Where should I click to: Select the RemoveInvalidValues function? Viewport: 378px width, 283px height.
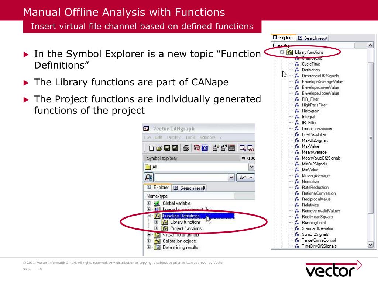(321, 211)
